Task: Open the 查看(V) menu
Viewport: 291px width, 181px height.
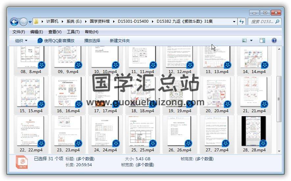Action: pyautogui.click(x=55, y=32)
